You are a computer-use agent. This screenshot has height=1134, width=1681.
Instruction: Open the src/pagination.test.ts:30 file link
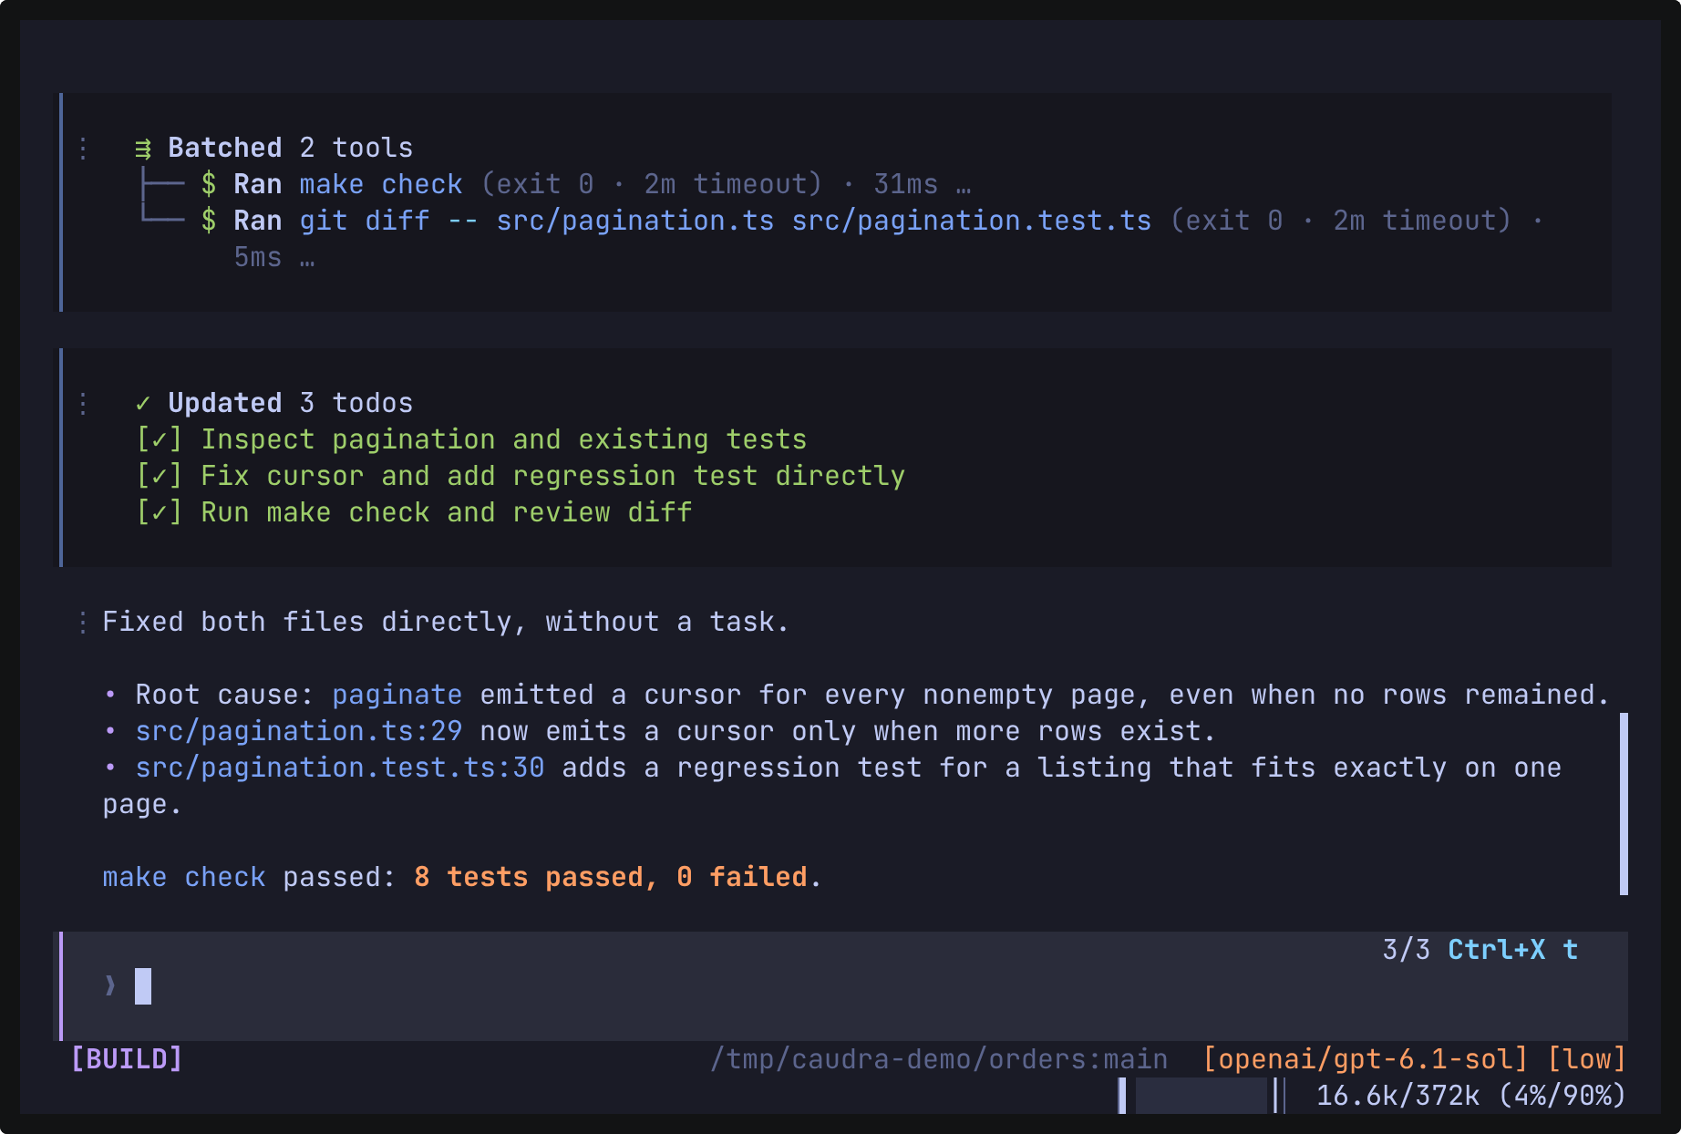(x=340, y=768)
